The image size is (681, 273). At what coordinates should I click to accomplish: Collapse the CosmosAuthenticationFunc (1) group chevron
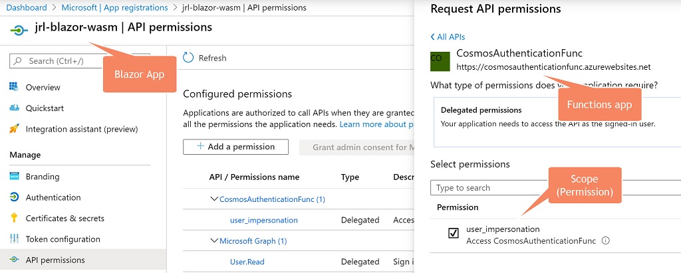[213, 199]
